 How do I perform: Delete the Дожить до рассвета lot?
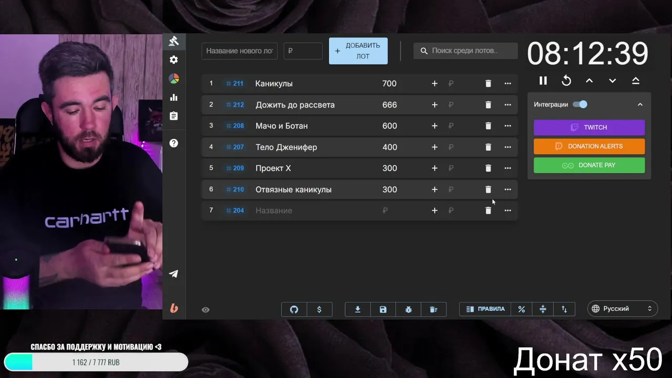[488, 105]
